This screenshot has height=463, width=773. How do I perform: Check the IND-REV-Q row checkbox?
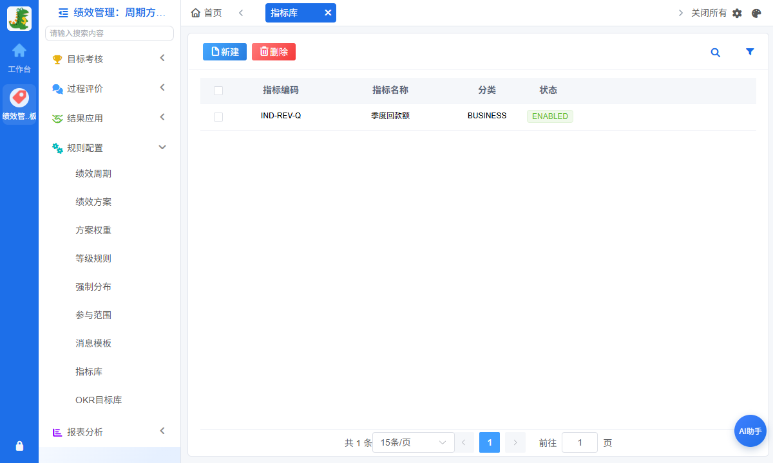pos(218,116)
